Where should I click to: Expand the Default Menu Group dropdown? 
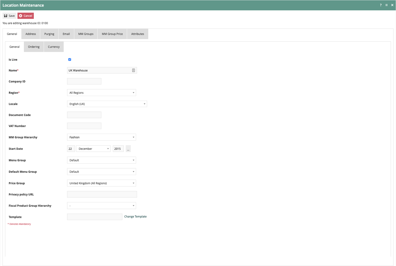pyautogui.click(x=102, y=172)
